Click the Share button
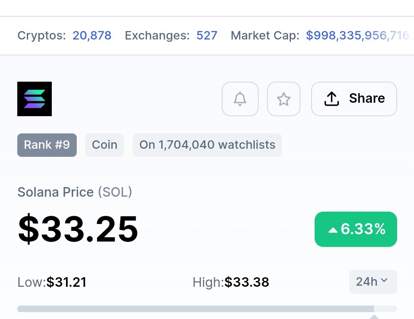Screen dimensions: 414x319 354,99
